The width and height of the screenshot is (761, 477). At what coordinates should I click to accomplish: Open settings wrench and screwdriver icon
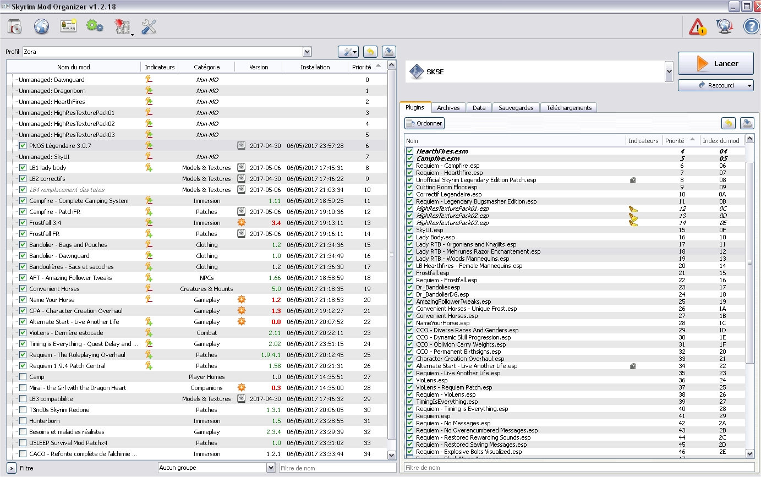(149, 26)
